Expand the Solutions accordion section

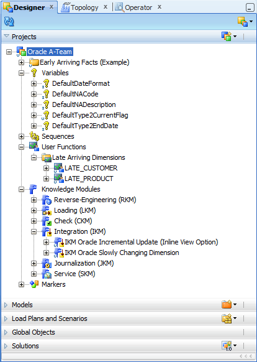pyautogui.click(x=6, y=346)
